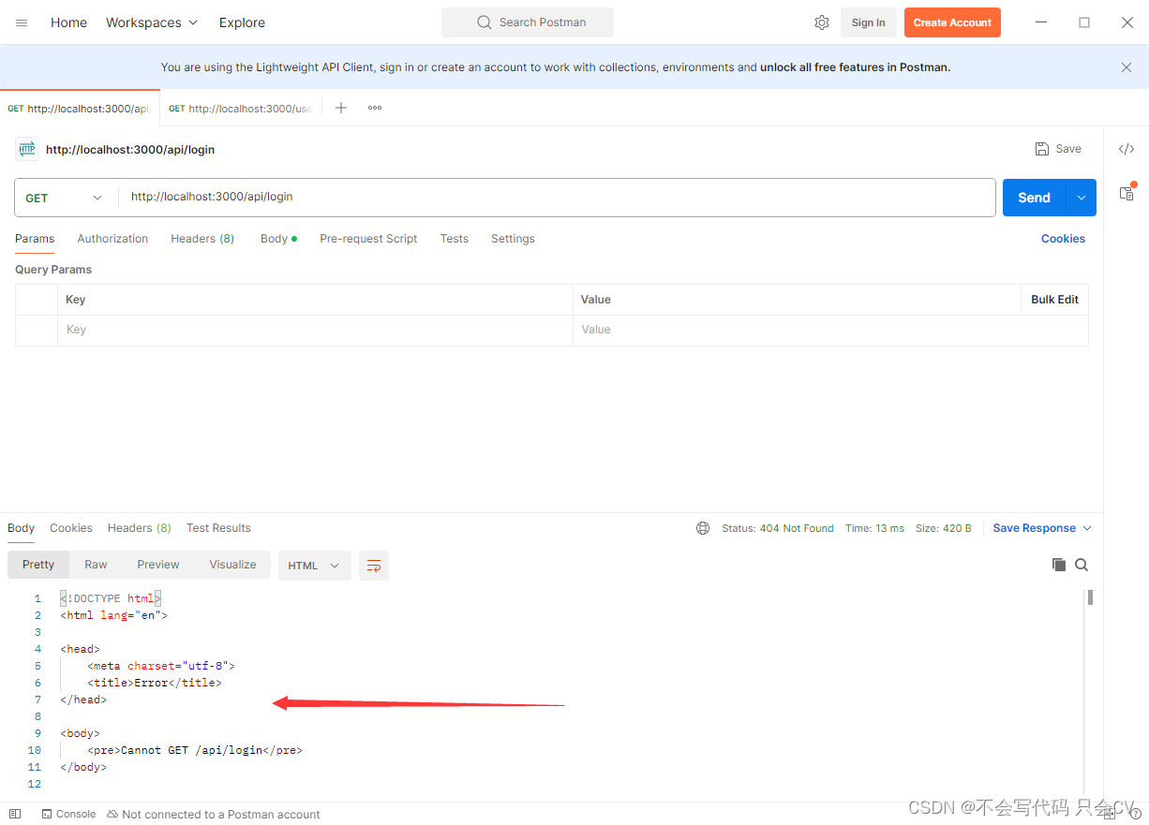Click the query param Key field
Viewport: 1149px width, 825px height.
(x=315, y=330)
